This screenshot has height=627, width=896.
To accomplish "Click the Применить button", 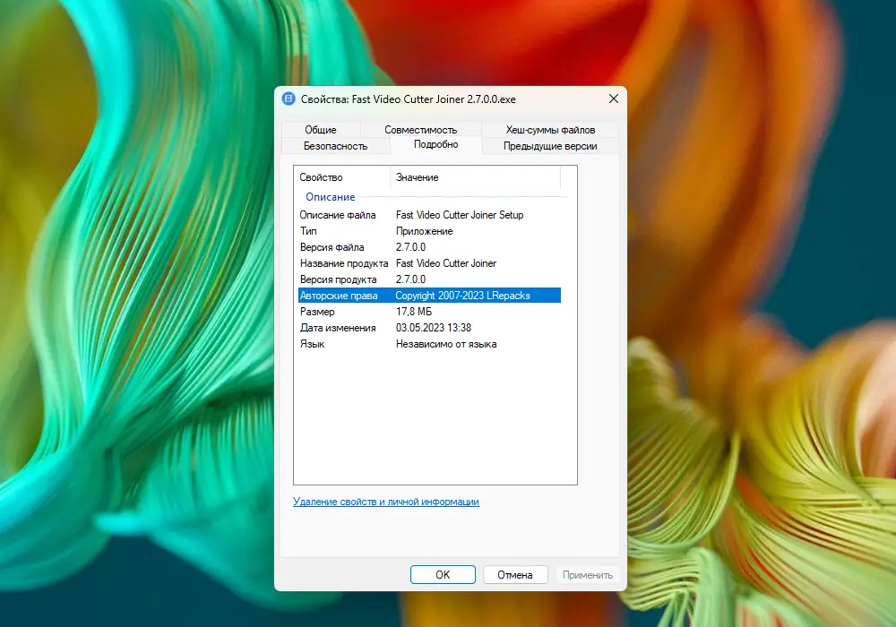I will tap(588, 575).
